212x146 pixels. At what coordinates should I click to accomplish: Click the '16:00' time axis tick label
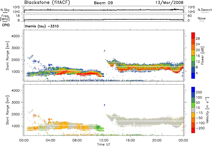tap(130, 140)
